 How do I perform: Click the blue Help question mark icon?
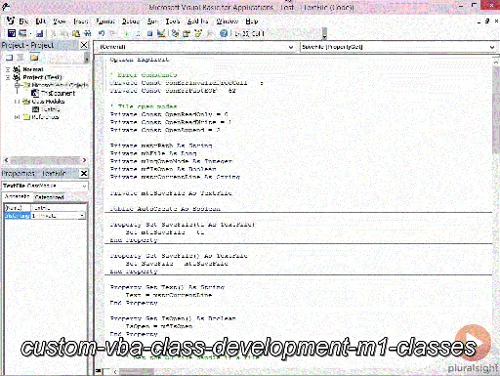pos(224,33)
